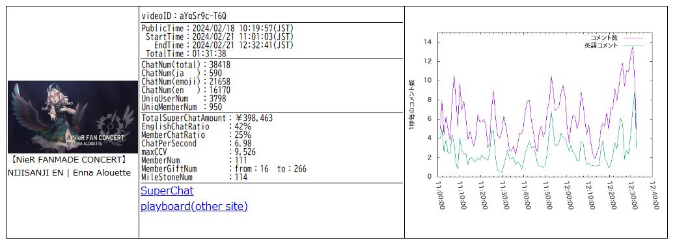Click the MemberNum 111 row
The width and height of the screenshot is (675, 249).
[194, 161]
